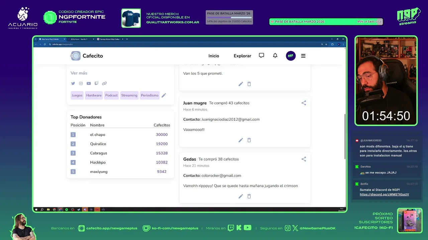Select the Podcast tag
Image resolution: width=428 pixels, height=240 pixels.
pyautogui.click(x=111, y=95)
